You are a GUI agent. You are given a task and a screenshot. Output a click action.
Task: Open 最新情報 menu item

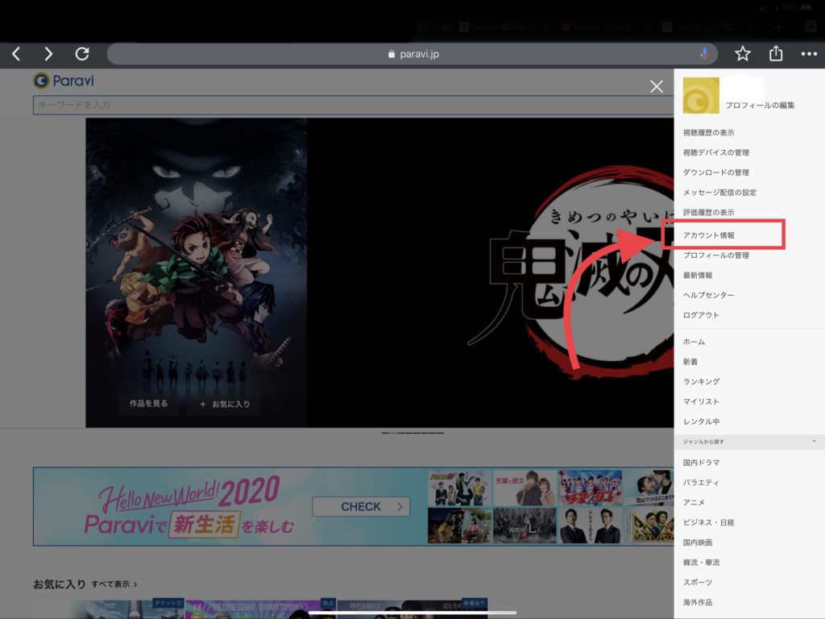(x=697, y=276)
